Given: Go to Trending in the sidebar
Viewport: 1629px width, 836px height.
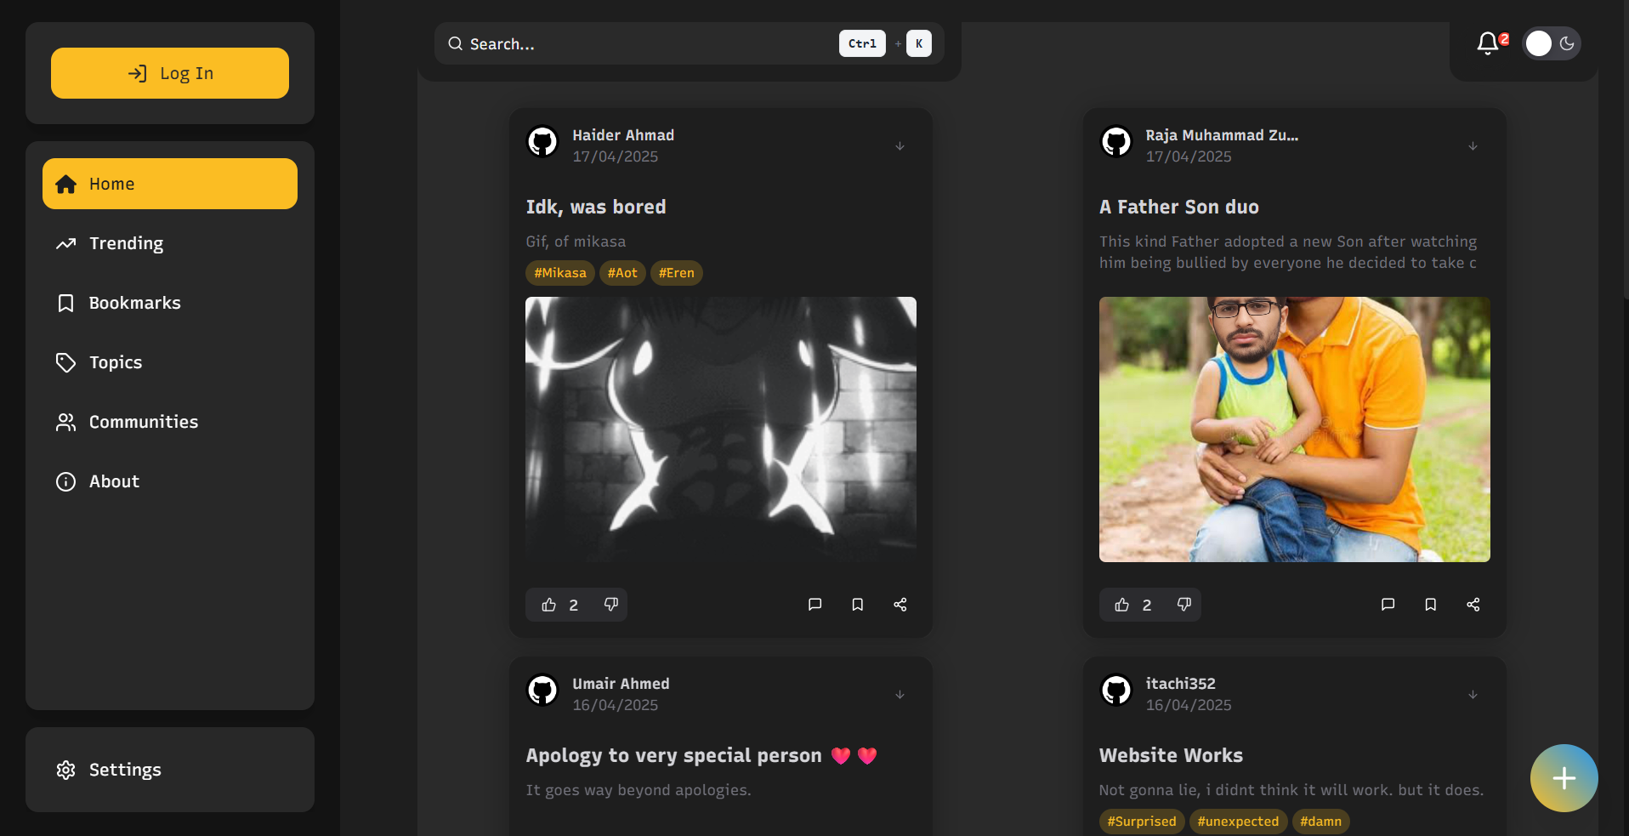Looking at the screenshot, I should tap(126, 243).
